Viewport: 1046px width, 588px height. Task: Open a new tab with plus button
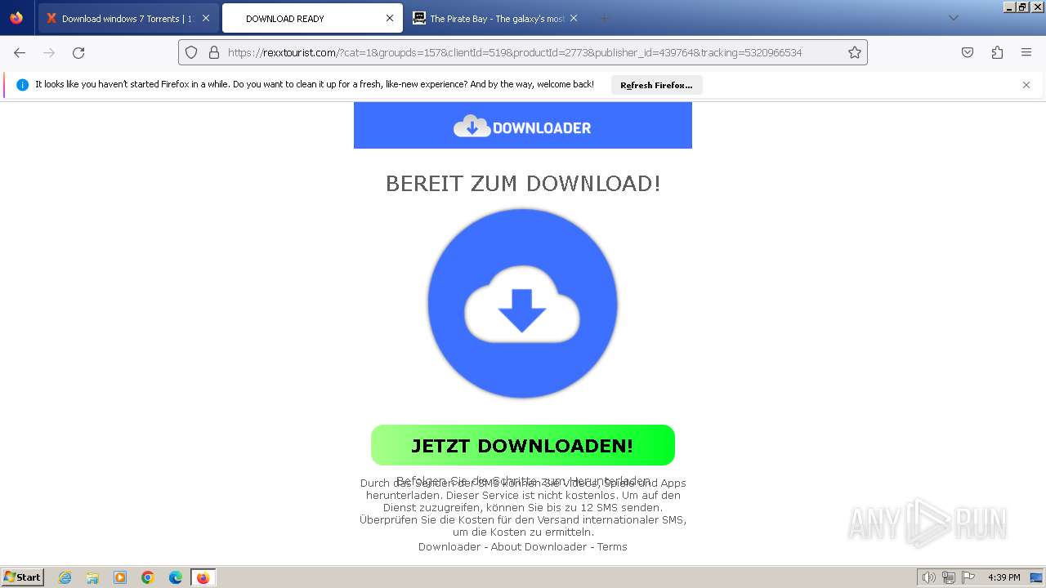tap(604, 18)
